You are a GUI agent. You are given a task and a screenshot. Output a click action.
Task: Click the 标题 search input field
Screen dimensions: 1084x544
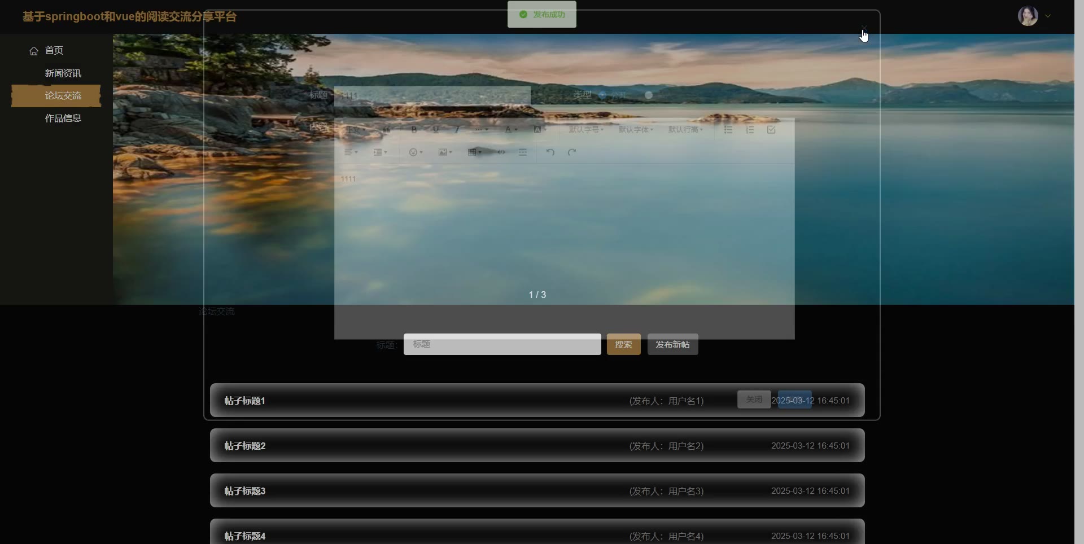[502, 344]
